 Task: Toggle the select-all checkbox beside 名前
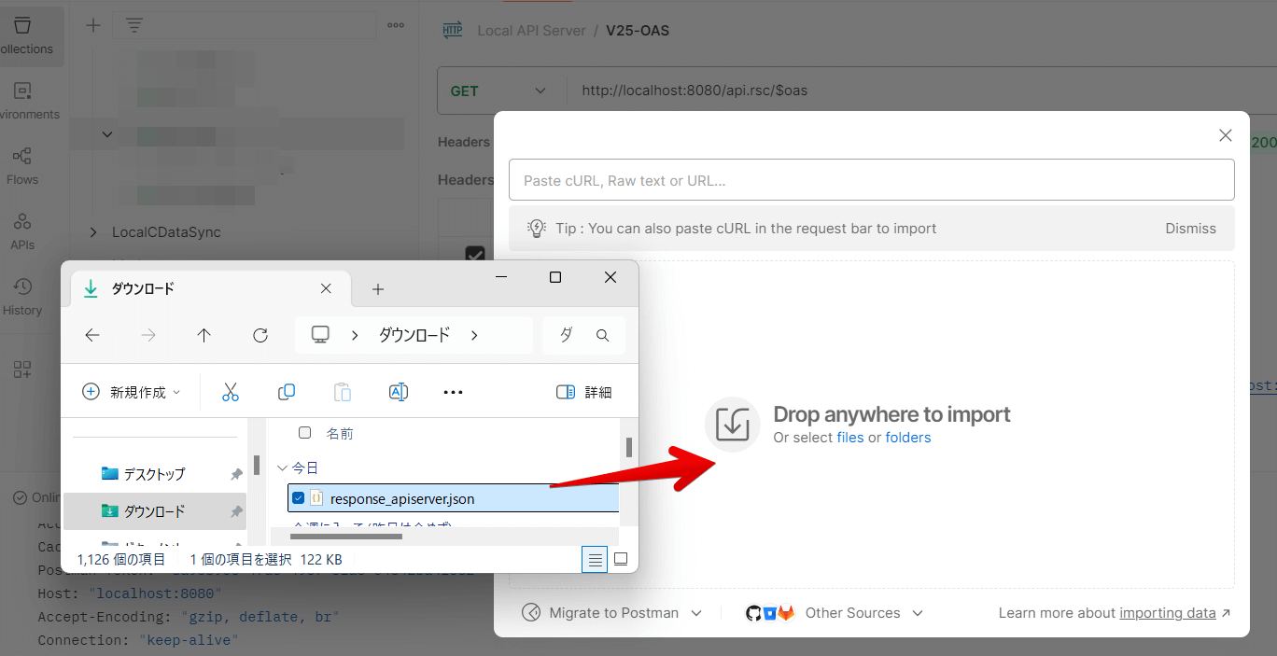point(304,432)
